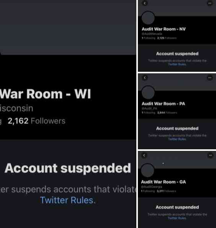Open Audit War Room - GA profile avatar
216x228 pixels.
click(147, 170)
